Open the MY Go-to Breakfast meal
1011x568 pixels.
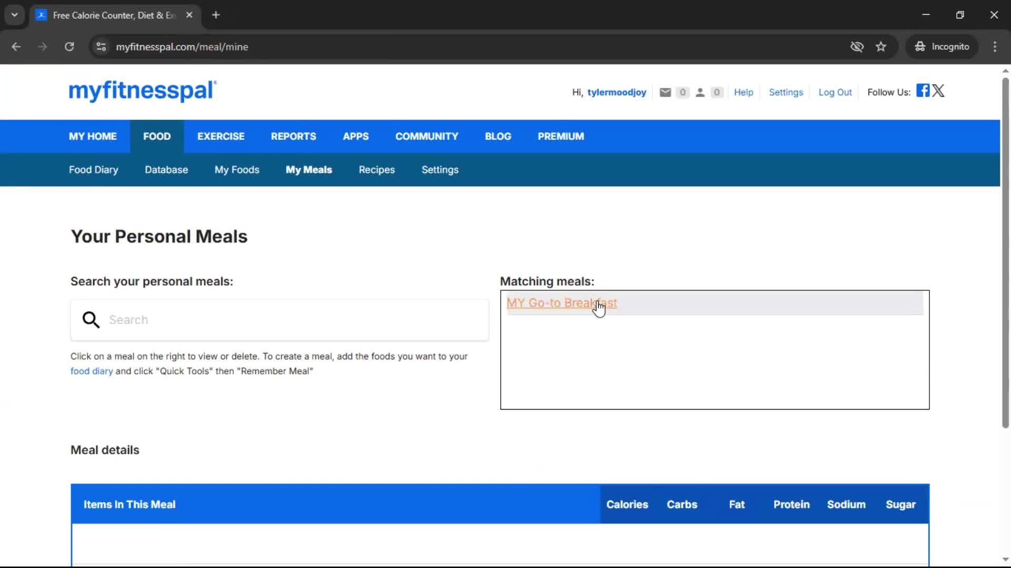561,303
